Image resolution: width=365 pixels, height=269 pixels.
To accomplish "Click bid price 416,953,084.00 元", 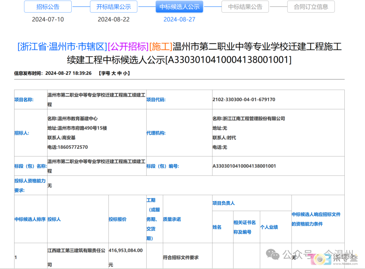I will (126, 257).
